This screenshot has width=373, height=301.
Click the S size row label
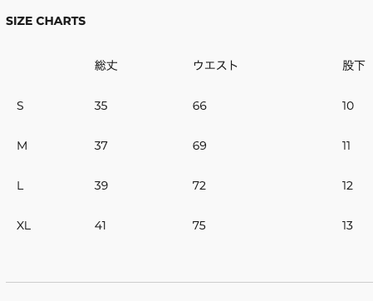point(20,106)
